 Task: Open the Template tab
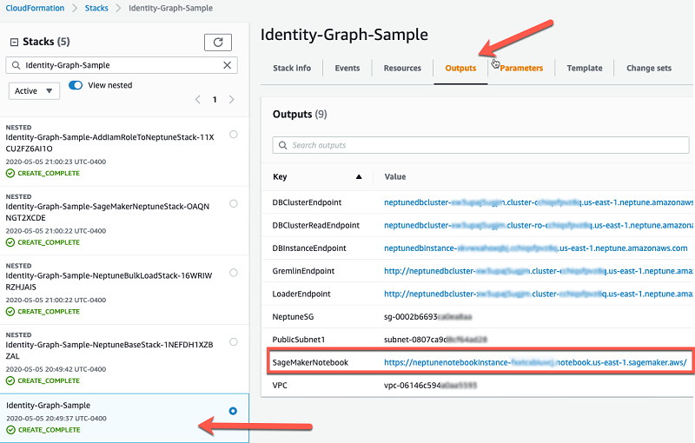pos(584,69)
